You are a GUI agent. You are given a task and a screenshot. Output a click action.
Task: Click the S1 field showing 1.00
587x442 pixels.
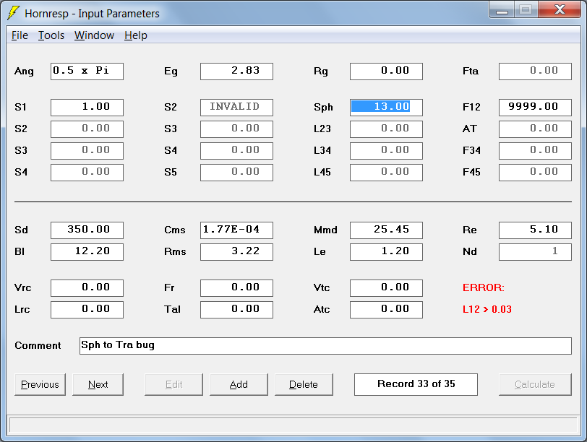pos(87,108)
